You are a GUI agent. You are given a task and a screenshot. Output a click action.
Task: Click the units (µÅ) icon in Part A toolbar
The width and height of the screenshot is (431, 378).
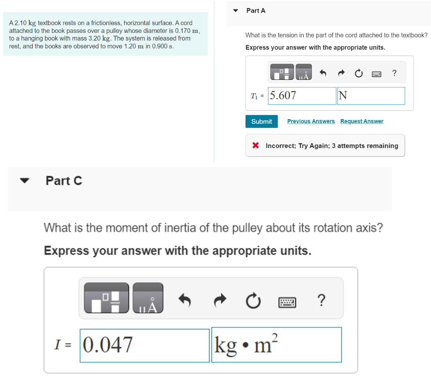tap(303, 72)
